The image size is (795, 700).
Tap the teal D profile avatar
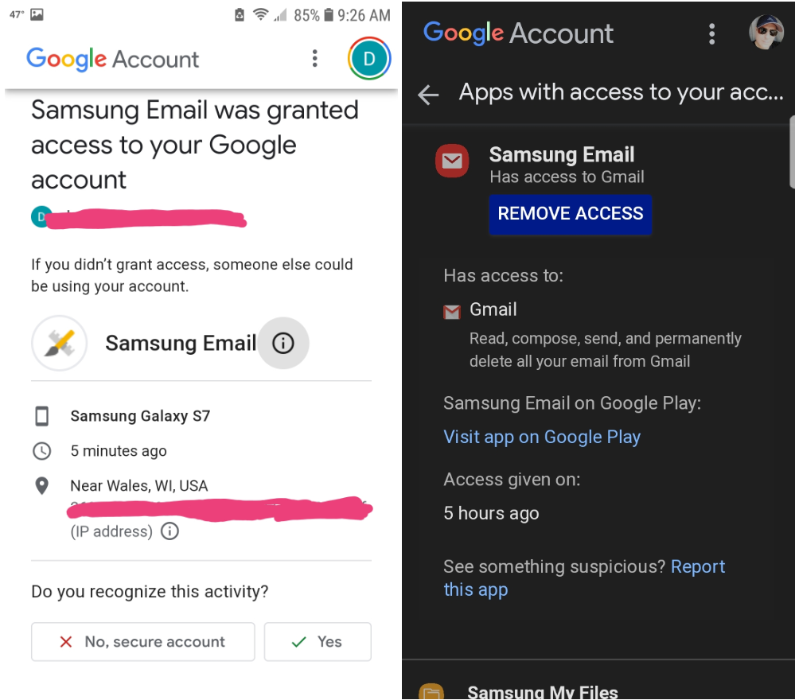point(369,58)
